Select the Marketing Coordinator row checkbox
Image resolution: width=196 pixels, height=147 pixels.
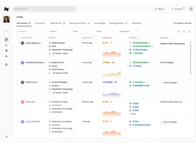coord(18,121)
